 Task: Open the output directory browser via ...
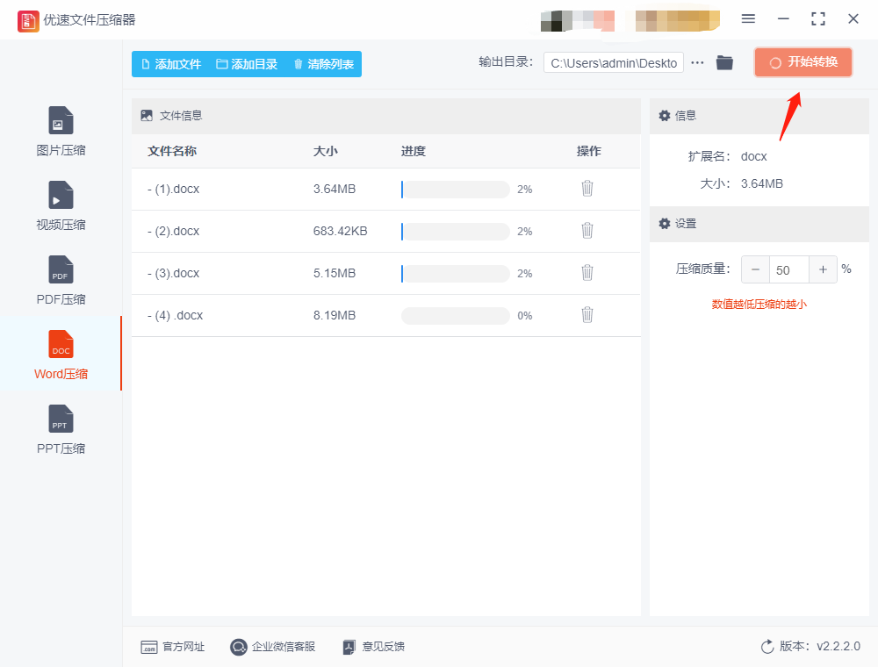[698, 62]
